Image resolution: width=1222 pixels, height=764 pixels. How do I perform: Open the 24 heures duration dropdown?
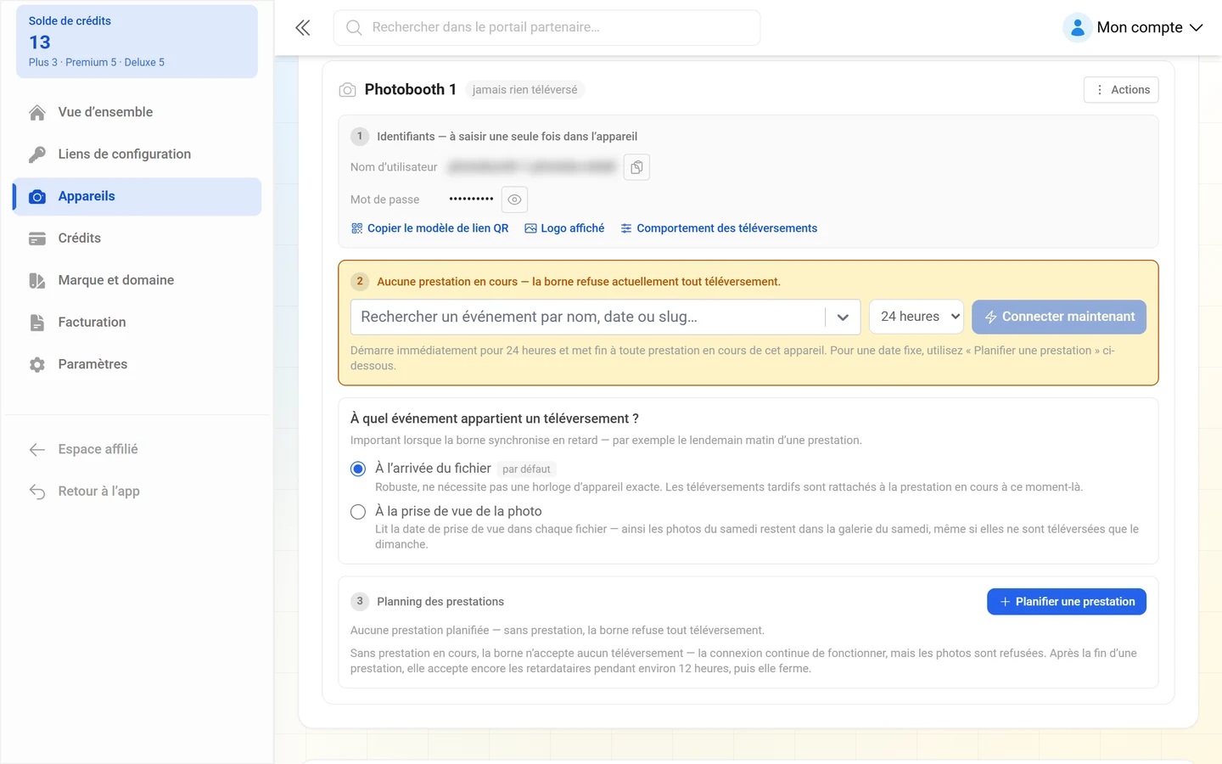coord(916,317)
